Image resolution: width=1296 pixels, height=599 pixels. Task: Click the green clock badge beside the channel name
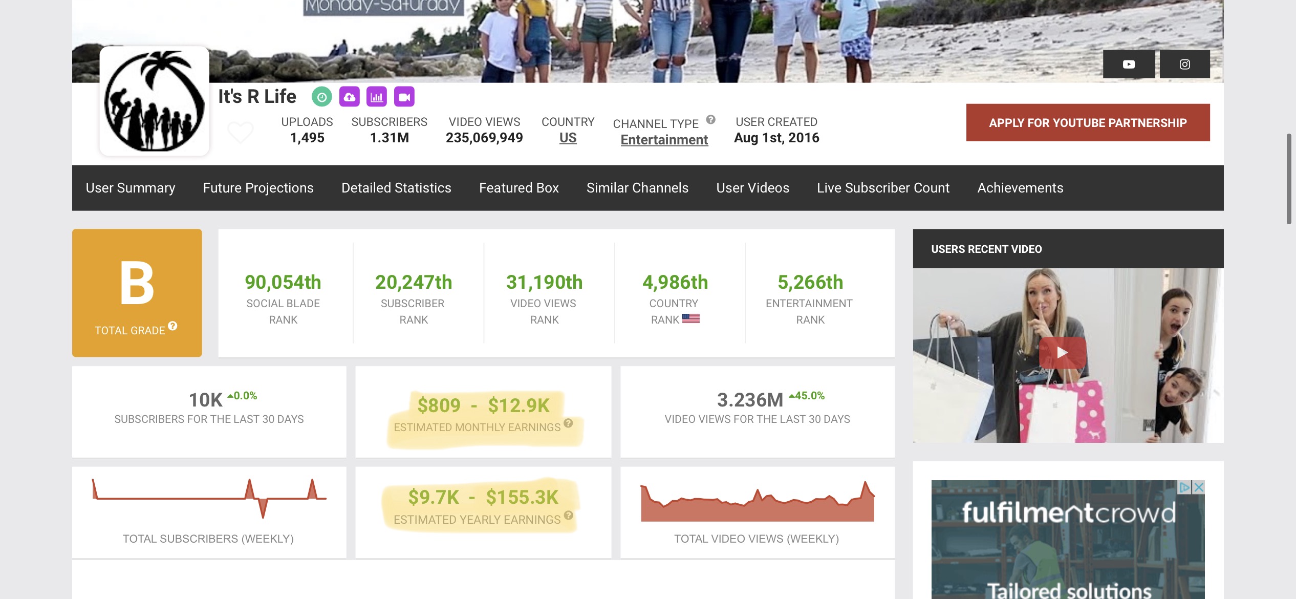pyautogui.click(x=322, y=97)
